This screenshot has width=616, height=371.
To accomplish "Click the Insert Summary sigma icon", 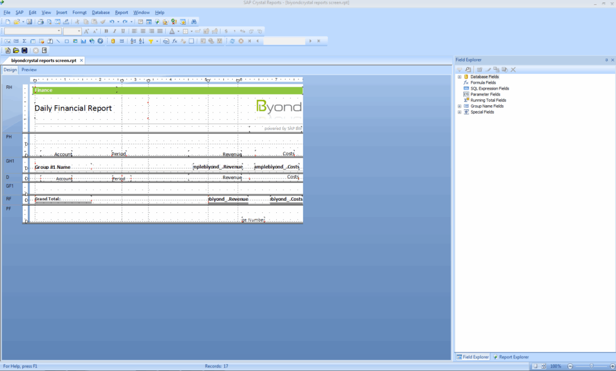I will tap(24, 41).
